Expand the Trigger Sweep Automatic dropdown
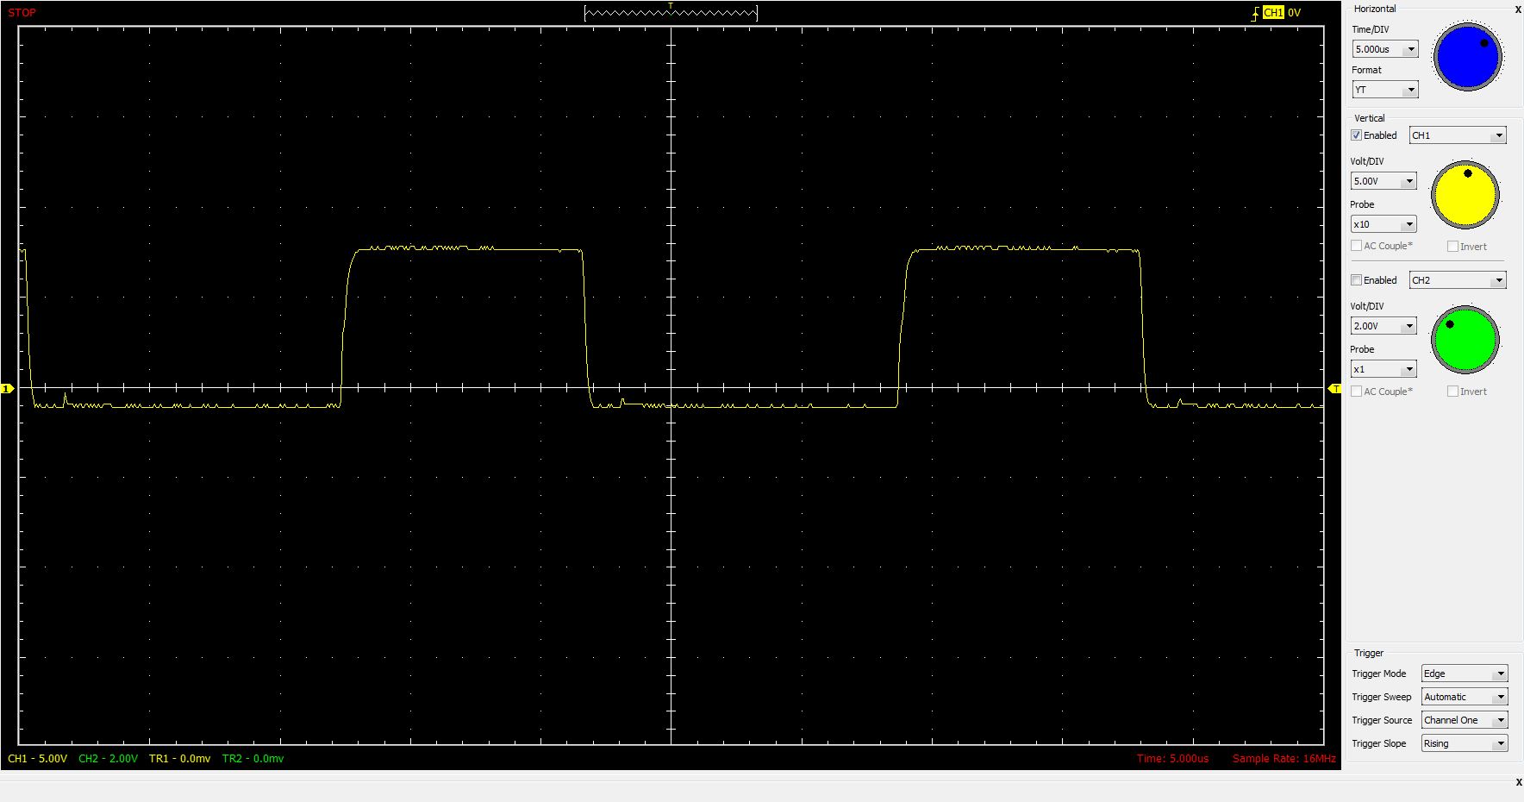This screenshot has height=802, width=1524. click(1464, 697)
